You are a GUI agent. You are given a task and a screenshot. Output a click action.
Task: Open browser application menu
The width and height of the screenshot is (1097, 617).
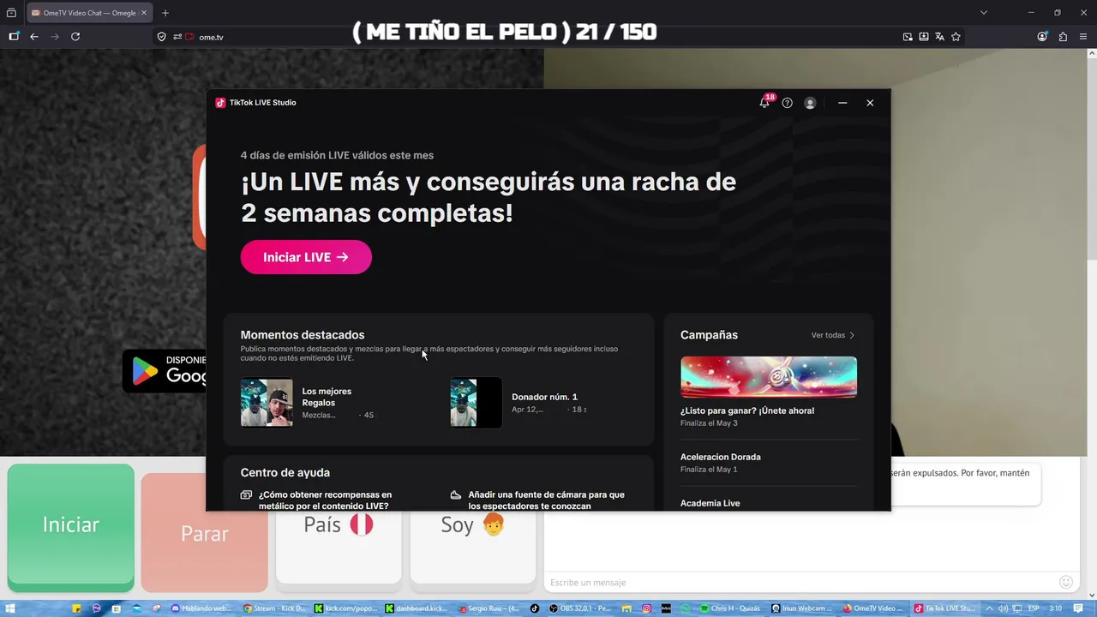click(1083, 37)
